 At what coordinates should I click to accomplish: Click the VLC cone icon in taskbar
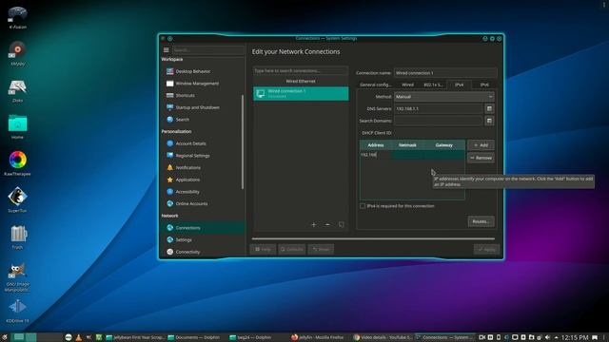(79, 337)
